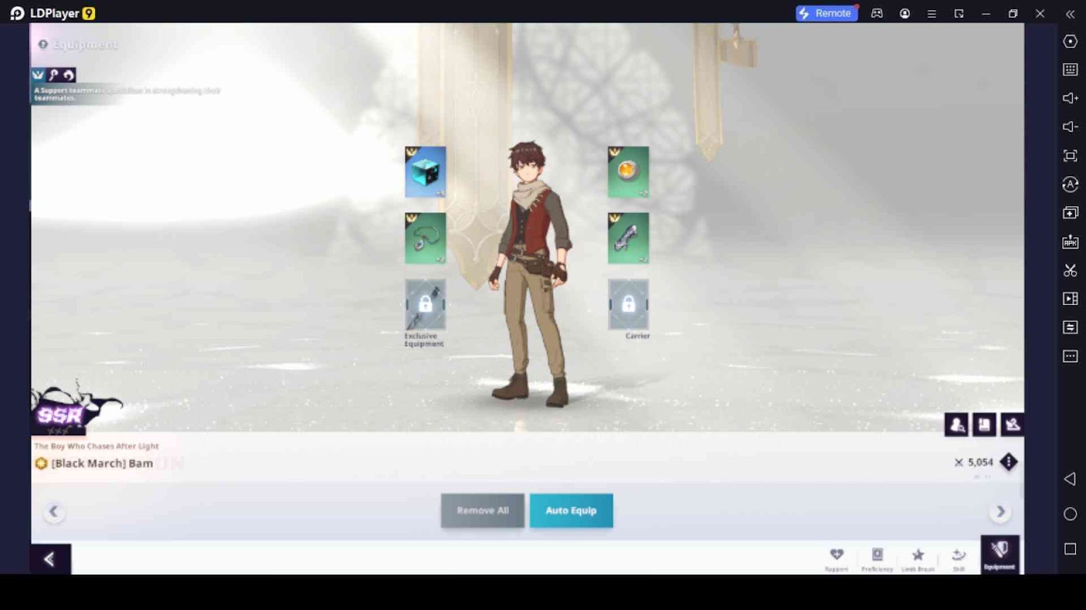The width and height of the screenshot is (1086, 610).
Task: Click Android back triangle button
Action: coord(1070,479)
